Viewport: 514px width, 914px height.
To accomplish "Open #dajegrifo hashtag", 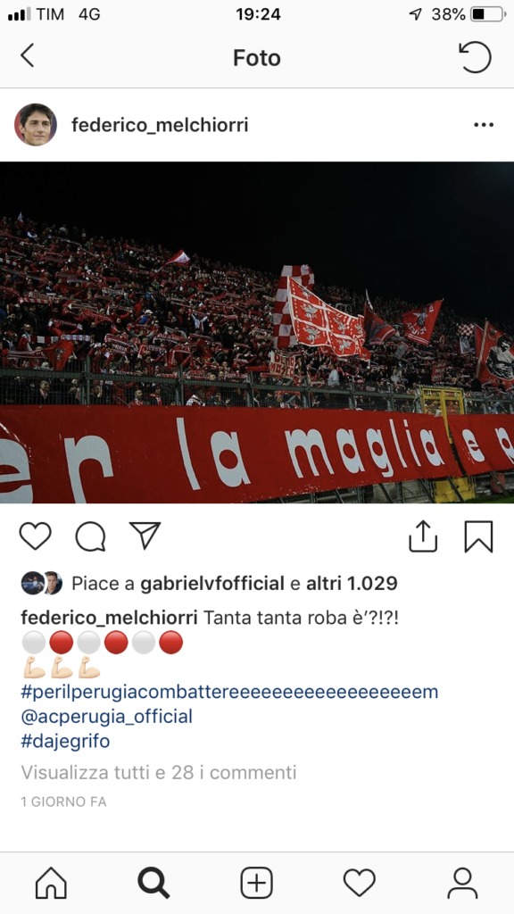I will [65, 742].
